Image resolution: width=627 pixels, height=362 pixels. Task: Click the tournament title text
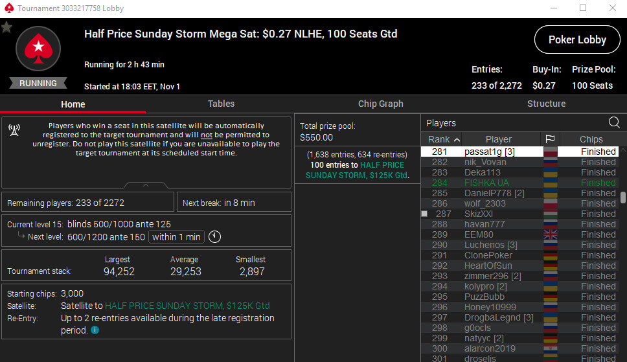pos(241,34)
